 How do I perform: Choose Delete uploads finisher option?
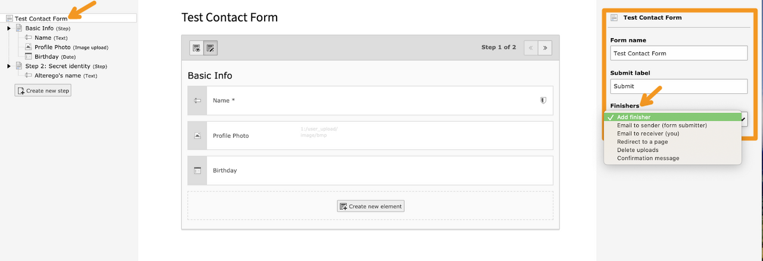(638, 150)
